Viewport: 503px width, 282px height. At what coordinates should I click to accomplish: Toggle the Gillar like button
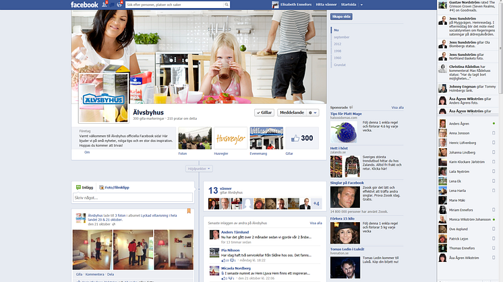click(x=264, y=112)
